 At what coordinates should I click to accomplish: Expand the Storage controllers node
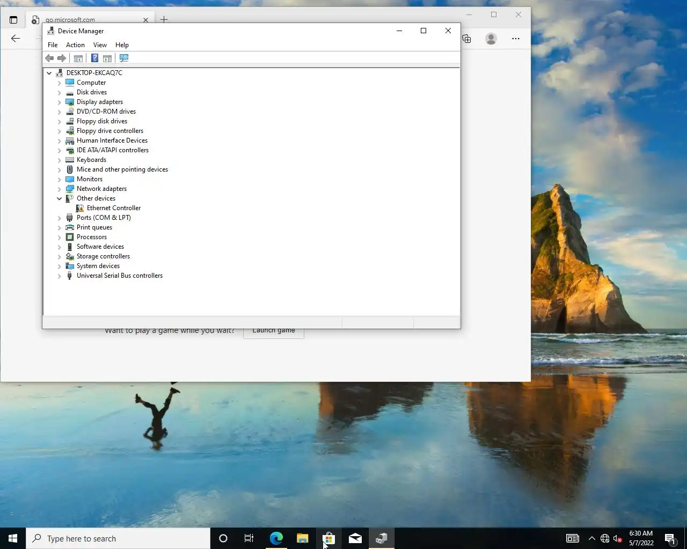click(x=60, y=256)
